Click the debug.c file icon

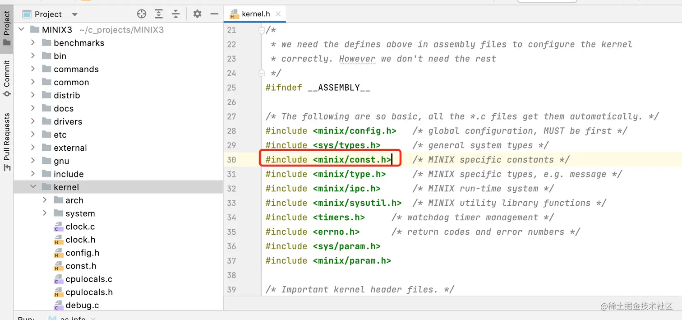pos(58,305)
